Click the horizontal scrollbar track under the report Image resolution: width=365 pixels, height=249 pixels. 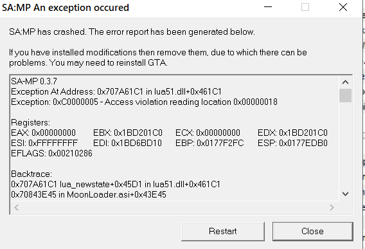tap(174, 207)
